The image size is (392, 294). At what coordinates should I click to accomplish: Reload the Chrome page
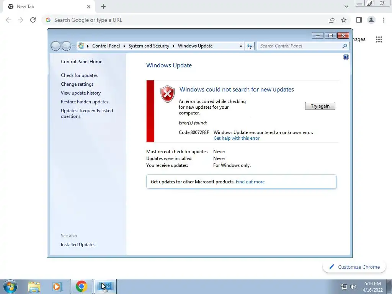click(33, 20)
